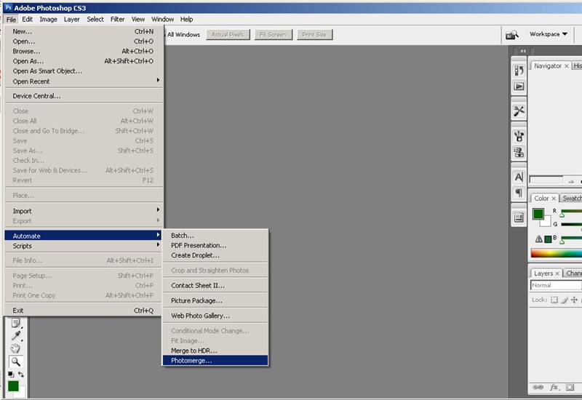The height and width of the screenshot is (400, 582).
Task: Open the Layer Comps dock icon
Action: tap(519, 217)
